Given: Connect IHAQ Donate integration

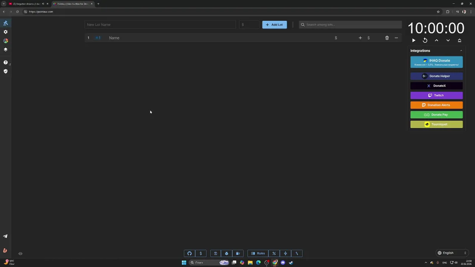Looking at the screenshot, I should [x=436, y=62].
